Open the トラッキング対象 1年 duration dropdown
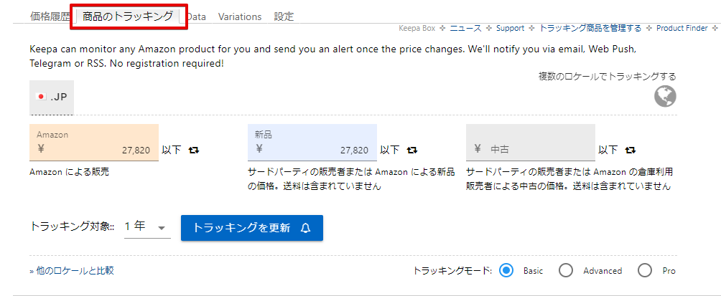The width and height of the screenshot is (721, 296). click(x=146, y=227)
